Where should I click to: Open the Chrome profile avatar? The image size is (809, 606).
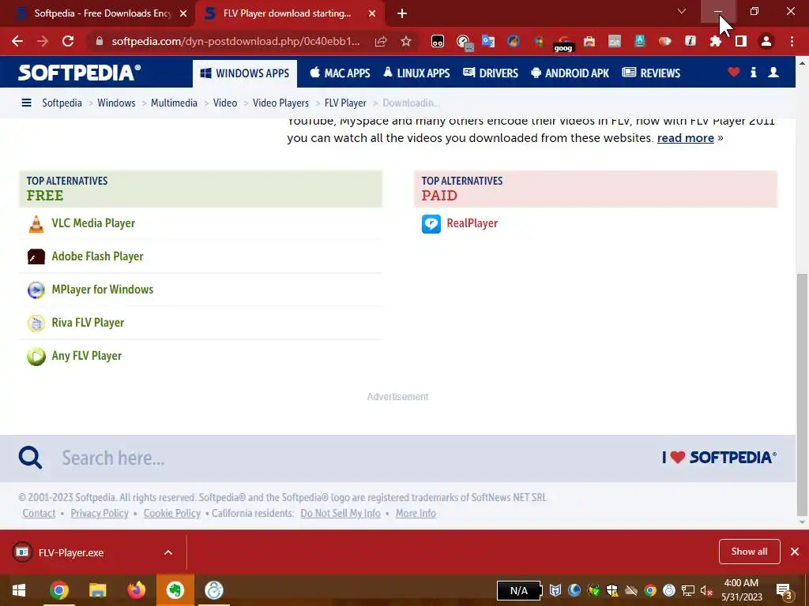coord(766,41)
